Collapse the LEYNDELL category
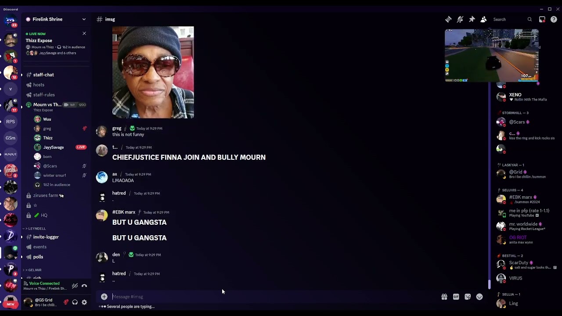The width and height of the screenshot is (562, 316). [x=36, y=229]
